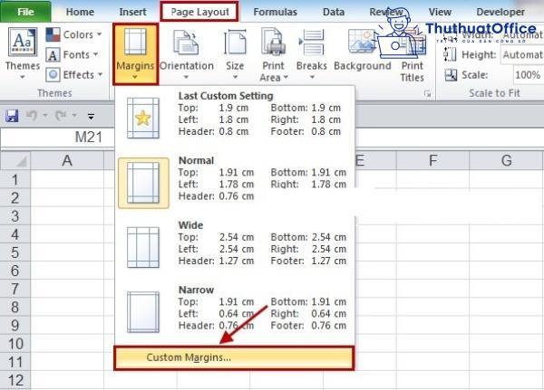
Task: Click the Narrow margins page thumbnail
Action: pyautogui.click(x=143, y=312)
